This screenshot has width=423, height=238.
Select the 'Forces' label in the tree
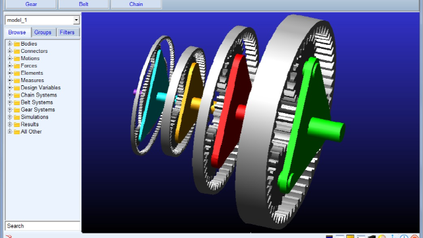pos(29,65)
